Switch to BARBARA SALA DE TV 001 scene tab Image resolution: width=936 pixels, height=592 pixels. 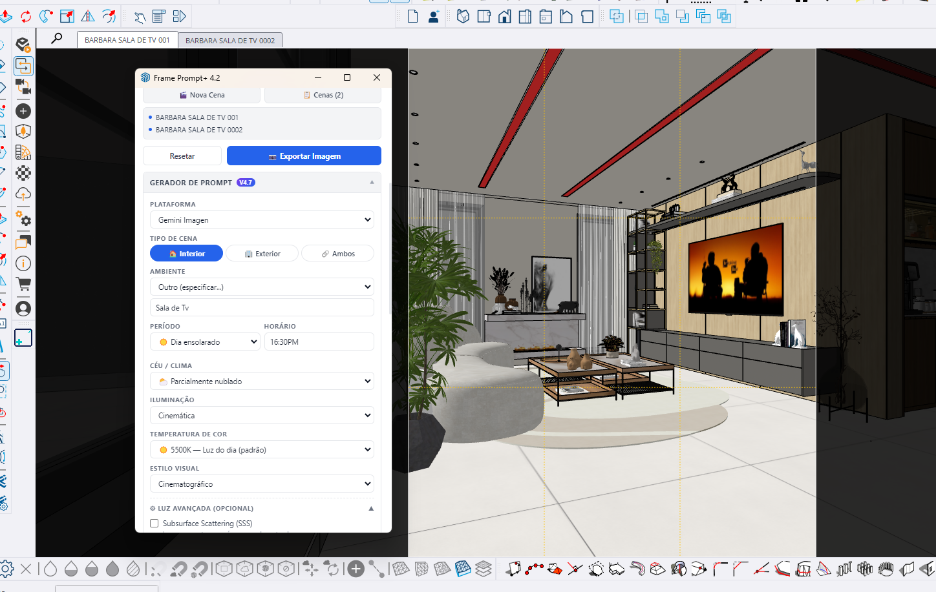[x=127, y=39]
